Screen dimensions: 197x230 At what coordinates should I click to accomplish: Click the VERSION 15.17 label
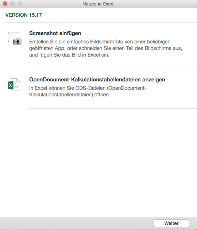(24, 15)
